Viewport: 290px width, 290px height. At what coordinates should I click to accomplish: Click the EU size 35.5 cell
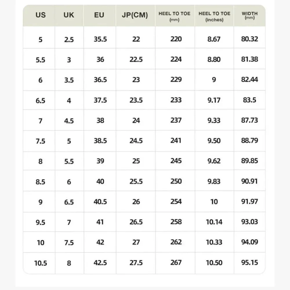point(100,39)
